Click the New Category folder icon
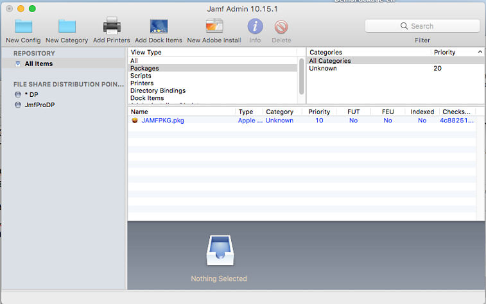Viewport: 486px width, 304px height. click(67, 26)
